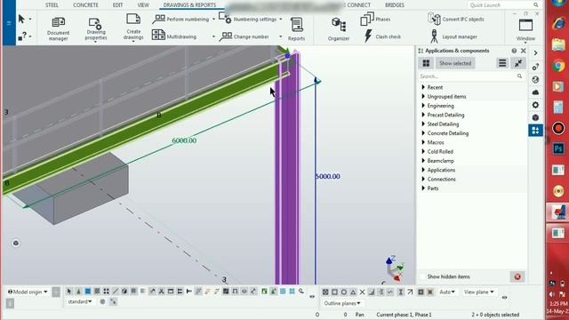Collapse the side pane with chevron
This screenshot has height=320, width=569.
click(535, 53)
